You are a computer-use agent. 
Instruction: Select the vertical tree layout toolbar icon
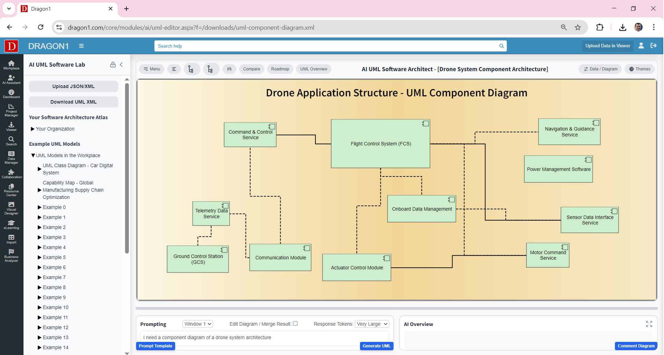[x=192, y=69]
